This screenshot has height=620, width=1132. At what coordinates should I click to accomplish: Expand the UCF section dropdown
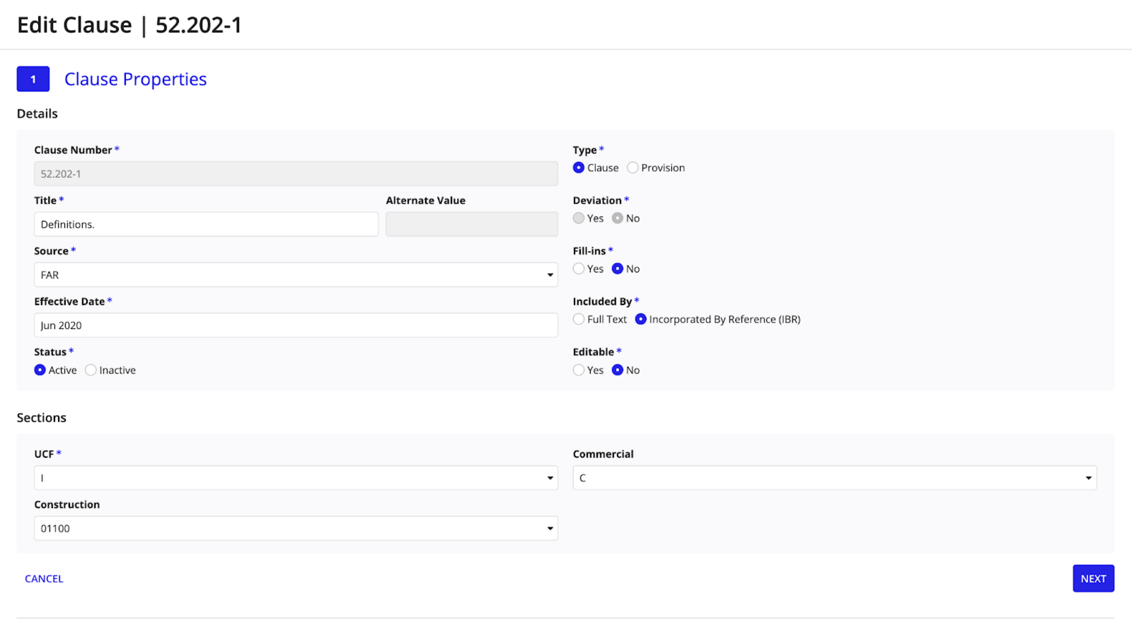point(296,478)
